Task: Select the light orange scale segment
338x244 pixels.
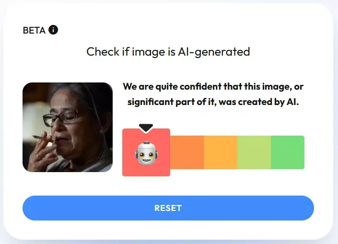Action: pyautogui.click(x=221, y=152)
